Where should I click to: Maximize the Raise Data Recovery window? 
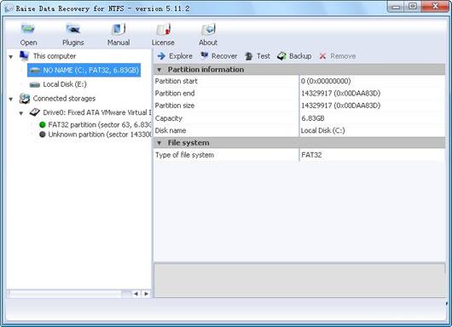coord(413,6)
